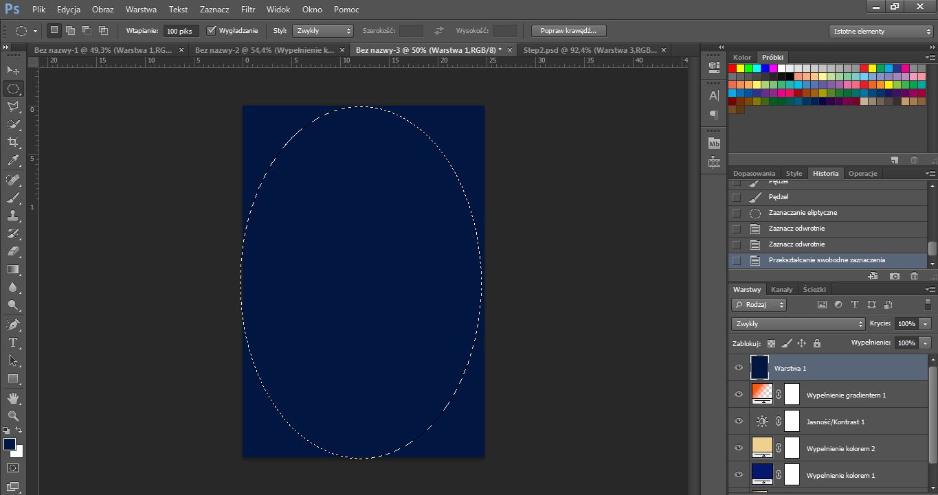Pick the red swatch in Próbki
Viewport: 938px width, 495px height.
pos(733,68)
